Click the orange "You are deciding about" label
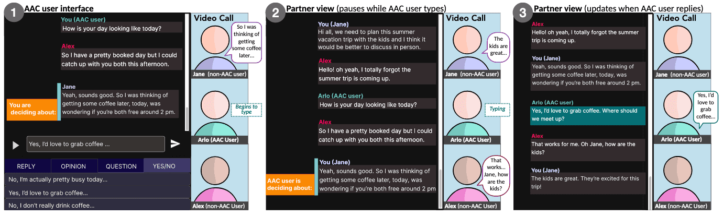 tap(31, 109)
